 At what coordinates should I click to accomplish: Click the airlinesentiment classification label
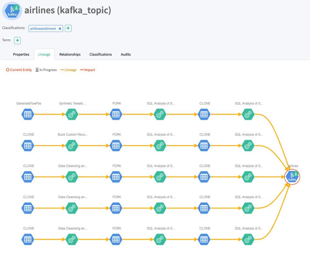click(x=43, y=29)
